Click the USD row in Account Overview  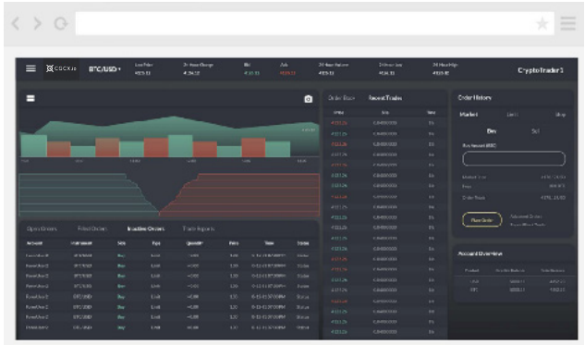pyautogui.click(x=514, y=281)
